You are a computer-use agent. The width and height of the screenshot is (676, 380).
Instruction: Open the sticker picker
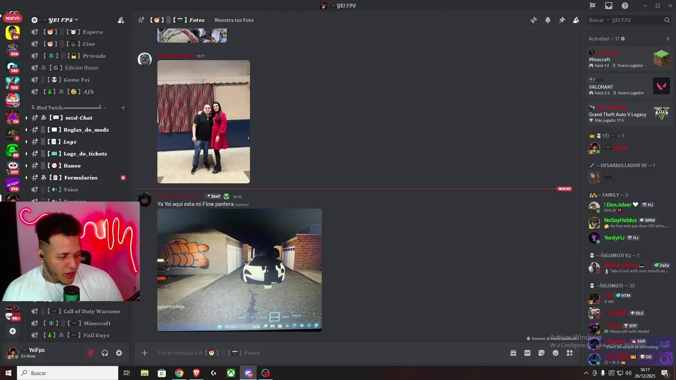click(x=541, y=353)
